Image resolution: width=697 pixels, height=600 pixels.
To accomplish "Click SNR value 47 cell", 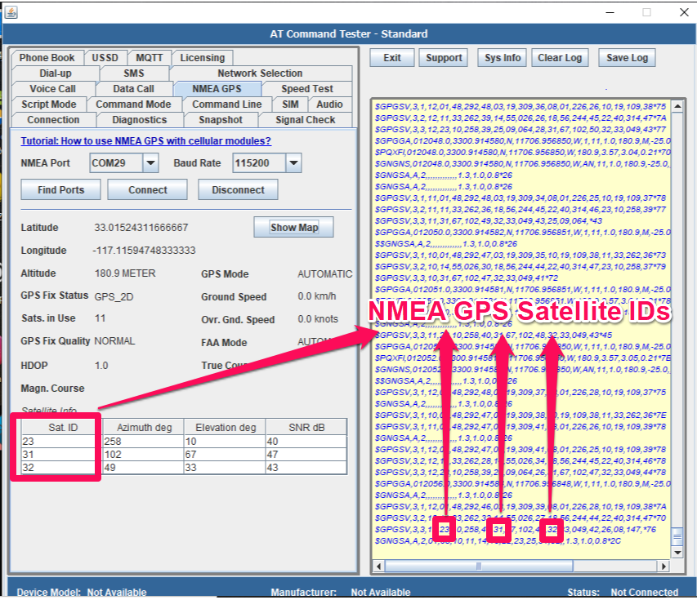I will coord(306,455).
